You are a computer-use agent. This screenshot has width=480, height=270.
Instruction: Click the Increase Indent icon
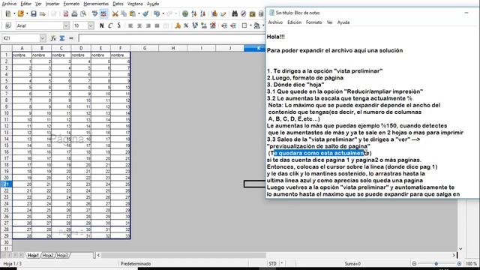233,25
